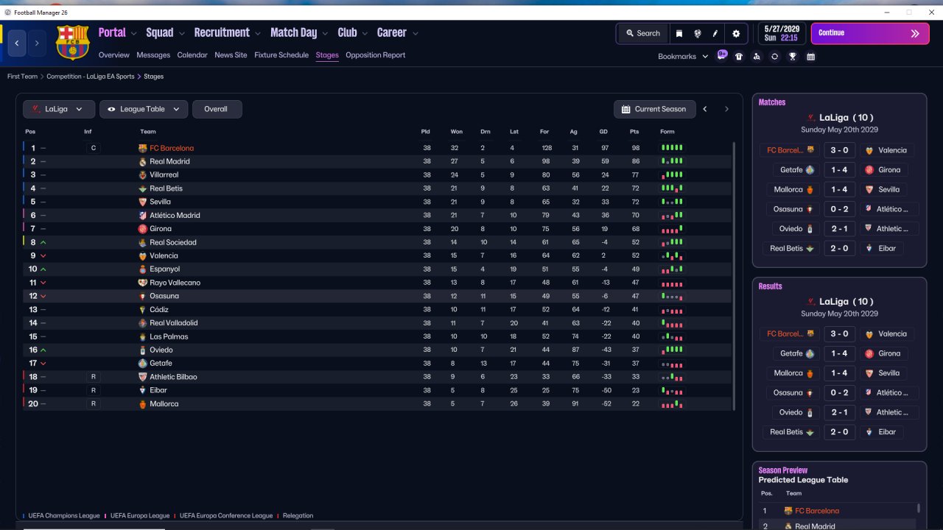Open the calendar shortcut icon
The image size is (943, 530).
coord(810,57)
